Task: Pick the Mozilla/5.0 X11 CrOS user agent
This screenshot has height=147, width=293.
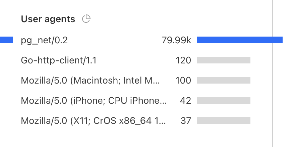Action: click(93, 121)
